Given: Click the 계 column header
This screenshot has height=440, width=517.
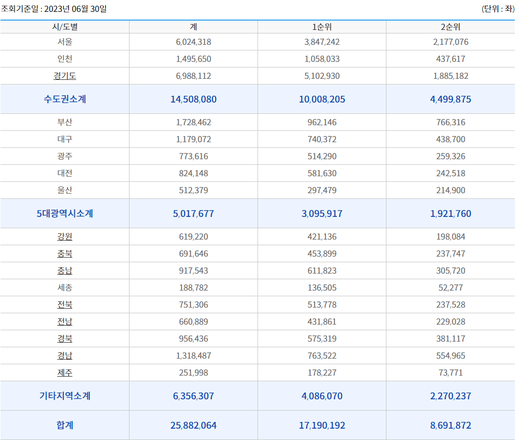Looking at the screenshot, I should (193, 25).
